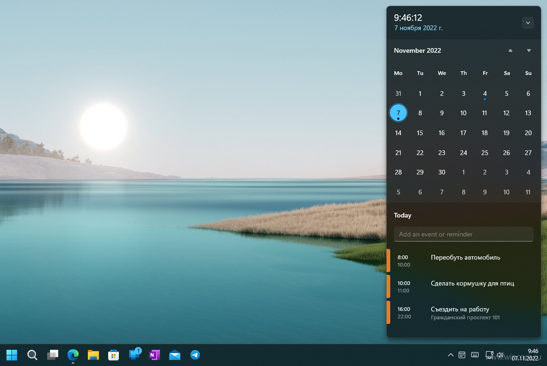
Task: Select November 21 in calendar
Action: (398, 153)
